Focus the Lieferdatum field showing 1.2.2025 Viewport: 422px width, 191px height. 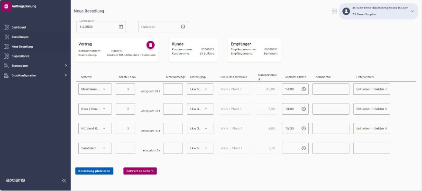[x=101, y=27]
